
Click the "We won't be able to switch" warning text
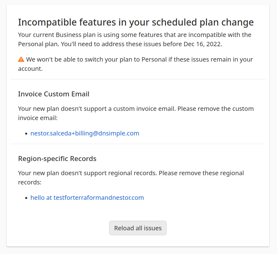139,59
